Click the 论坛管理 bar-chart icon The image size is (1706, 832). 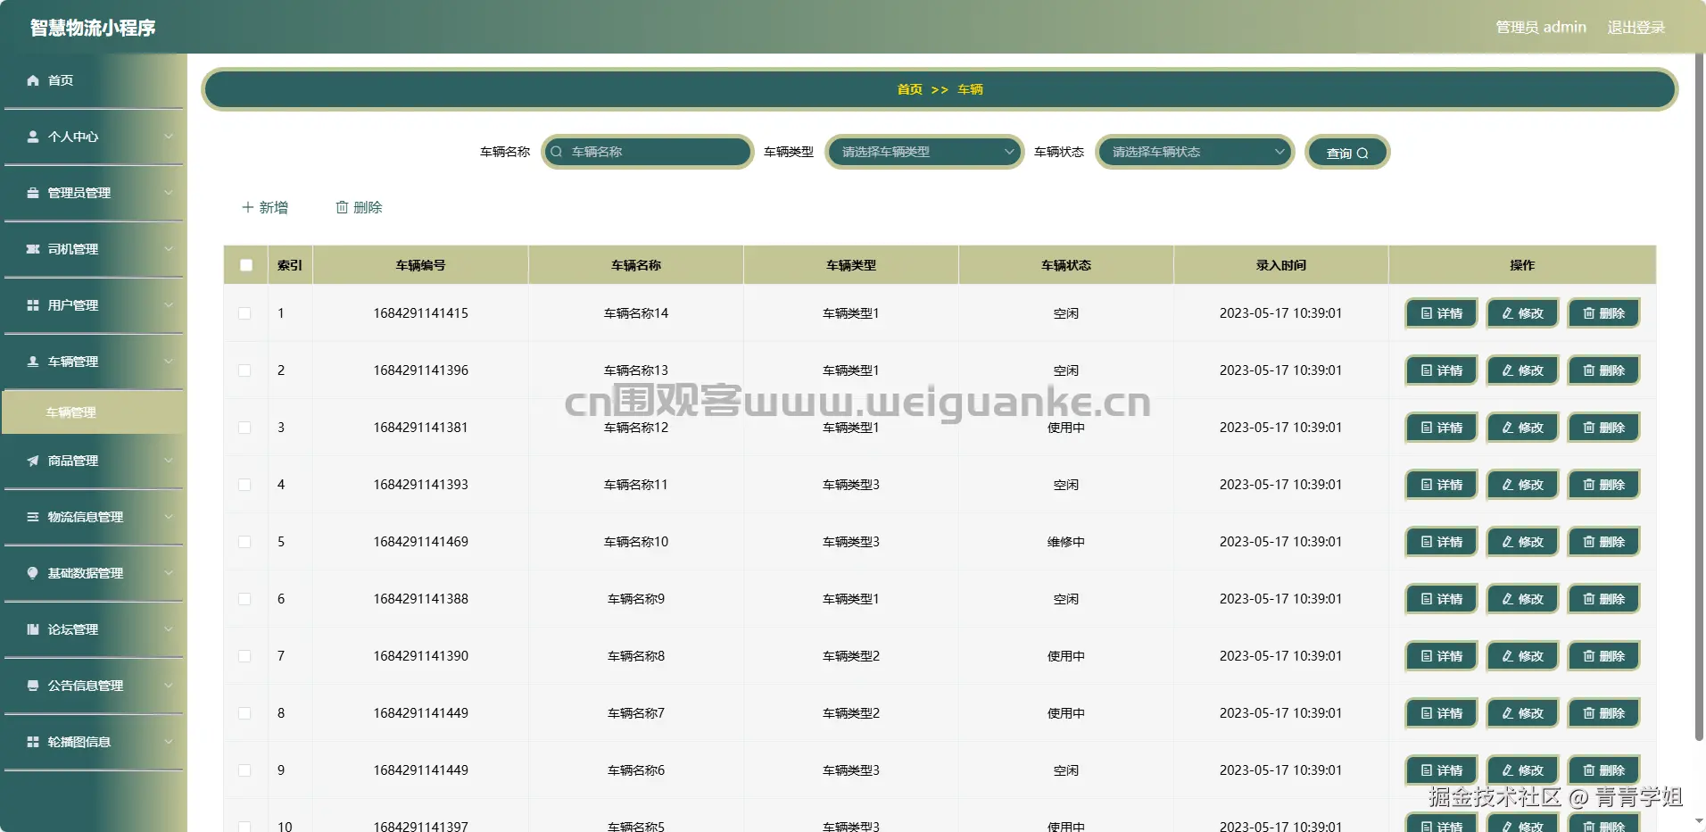[32, 629]
